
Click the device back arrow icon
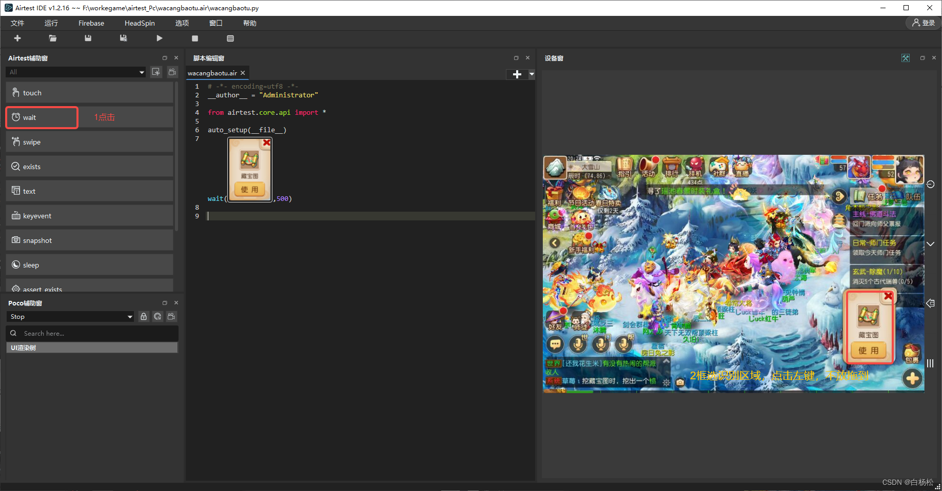tap(930, 303)
